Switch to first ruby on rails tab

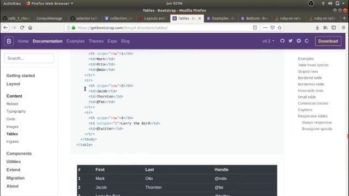(289, 19)
